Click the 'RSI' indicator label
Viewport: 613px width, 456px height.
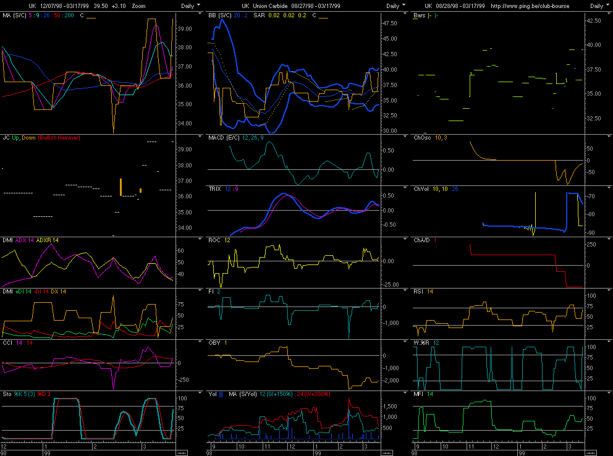[x=418, y=292]
